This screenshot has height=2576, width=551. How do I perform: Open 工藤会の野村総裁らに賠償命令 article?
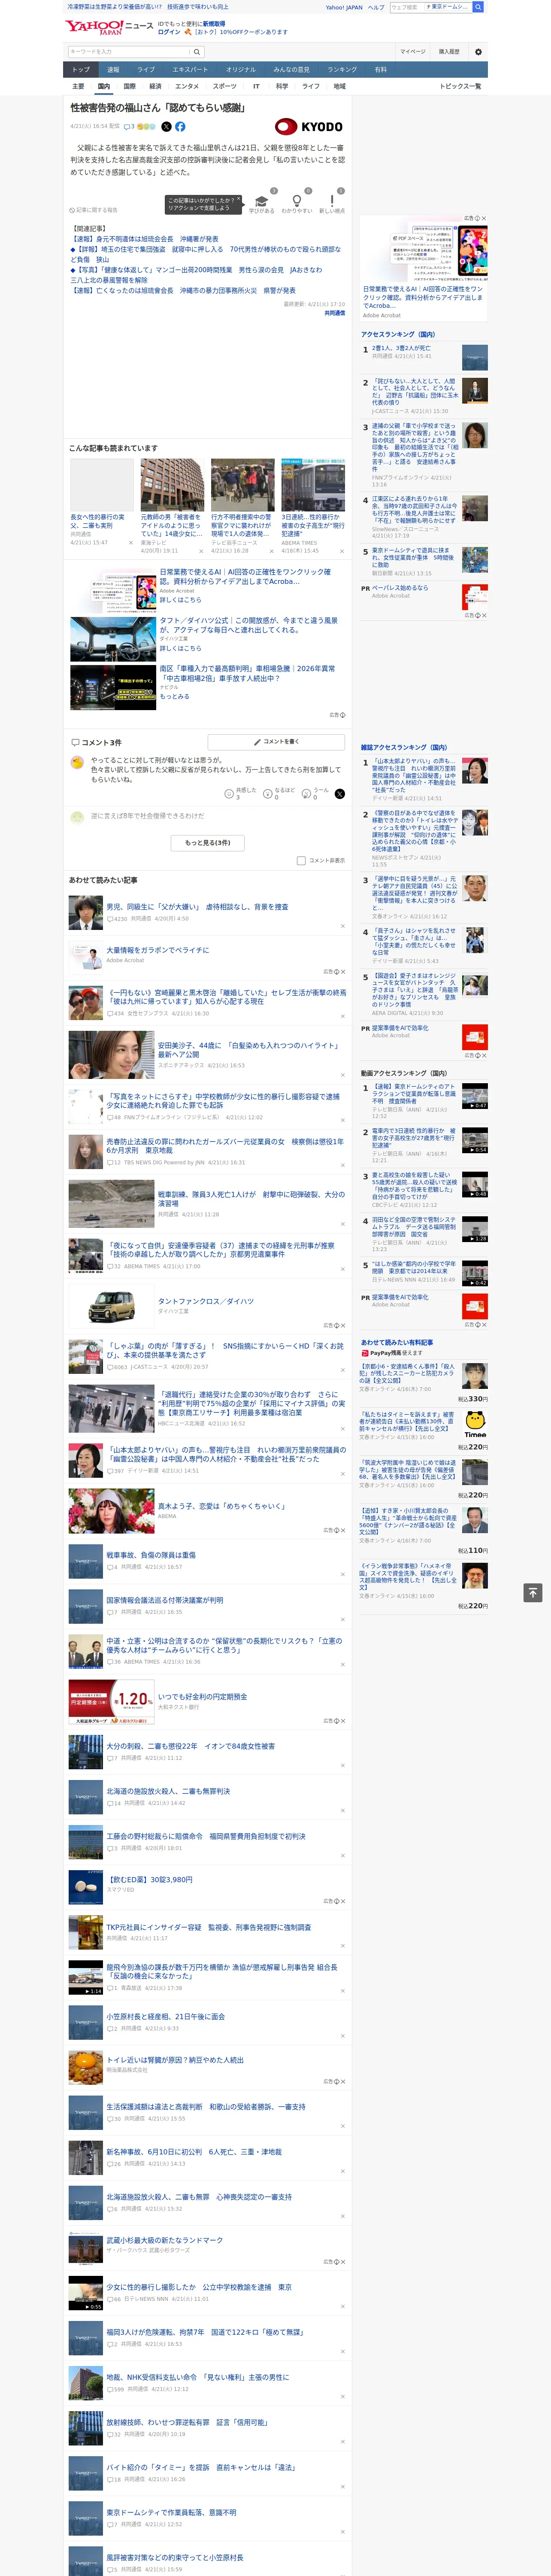click(206, 1836)
